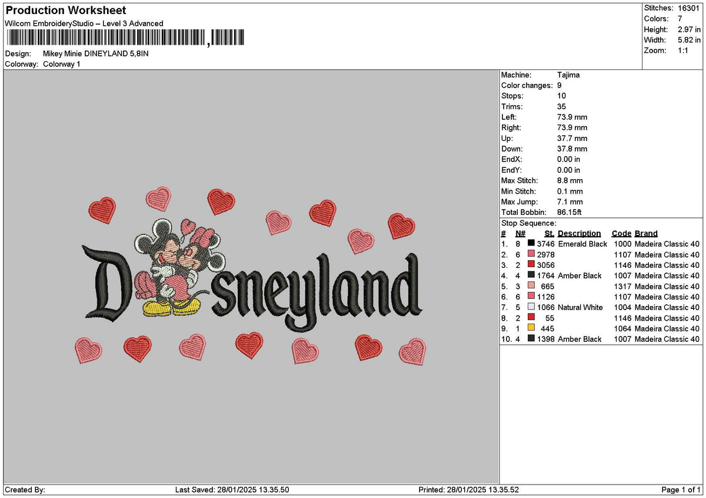Select the Height value 2.97 in
Screen dimensions: 706x498
[x=690, y=29]
